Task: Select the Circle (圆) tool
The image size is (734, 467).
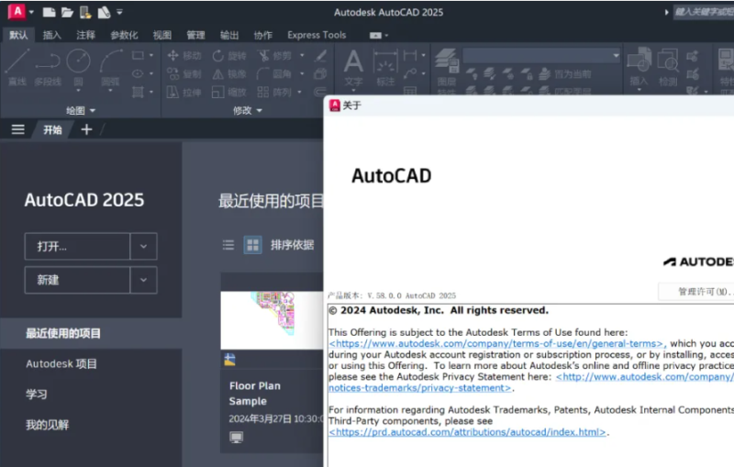Action: point(78,69)
